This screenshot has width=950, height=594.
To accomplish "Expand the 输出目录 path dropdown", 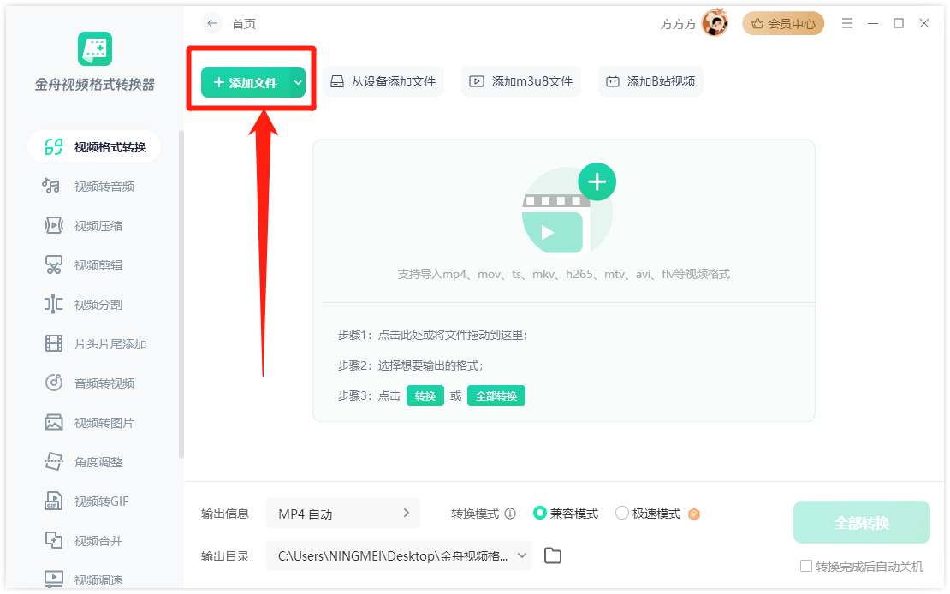I will coord(522,555).
